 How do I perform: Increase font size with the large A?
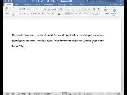tap(45, 9)
